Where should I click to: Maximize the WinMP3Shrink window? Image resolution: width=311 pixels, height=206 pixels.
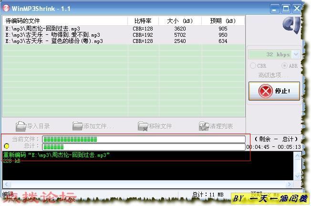pyautogui.click(x=286, y=9)
